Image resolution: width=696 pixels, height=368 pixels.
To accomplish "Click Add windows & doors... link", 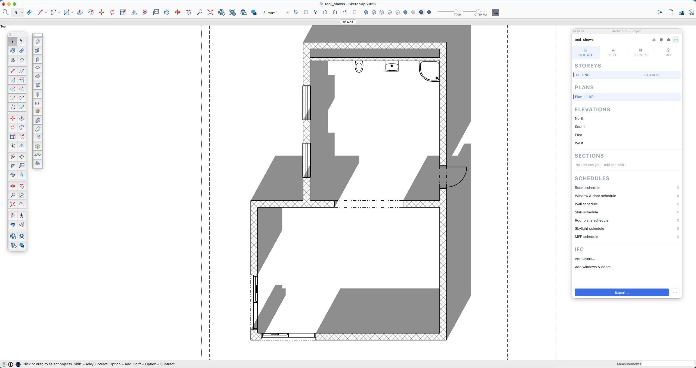I will click(x=594, y=267).
